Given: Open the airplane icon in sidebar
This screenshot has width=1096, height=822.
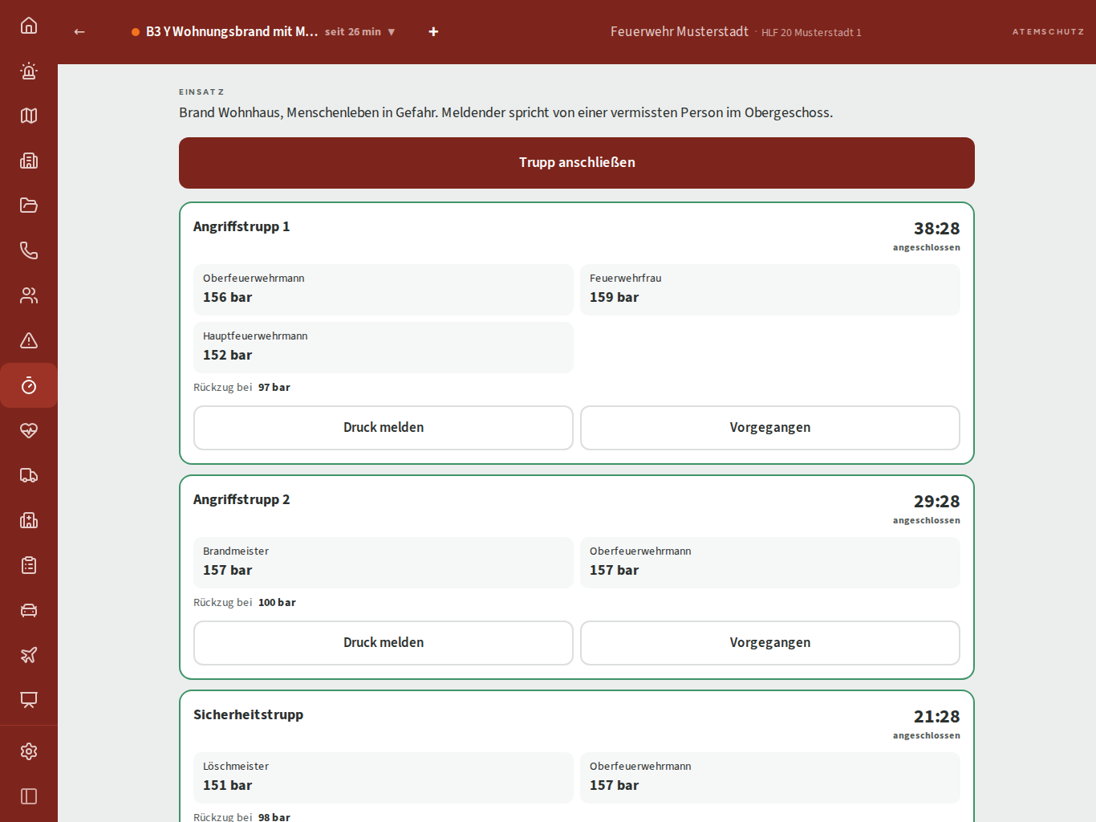Looking at the screenshot, I should (x=29, y=655).
